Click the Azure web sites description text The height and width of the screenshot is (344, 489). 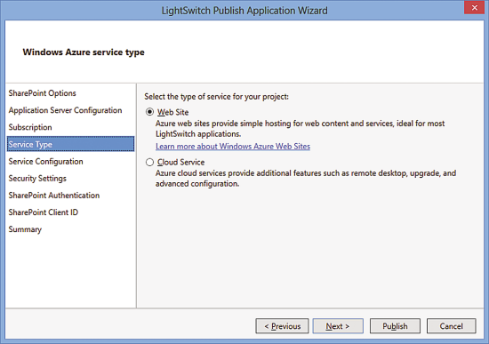point(300,129)
